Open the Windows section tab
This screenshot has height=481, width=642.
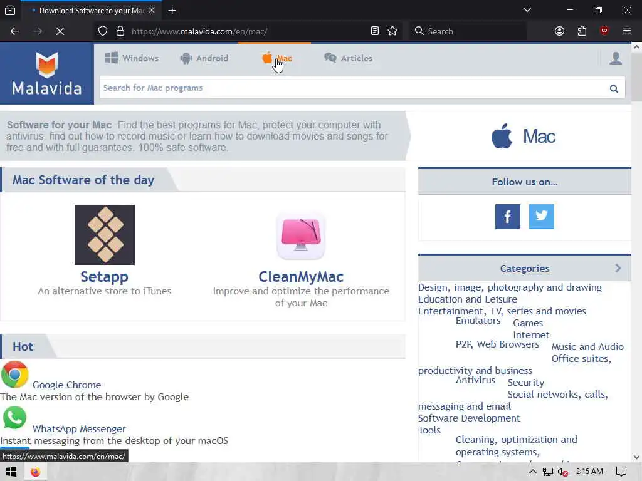tap(132, 58)
